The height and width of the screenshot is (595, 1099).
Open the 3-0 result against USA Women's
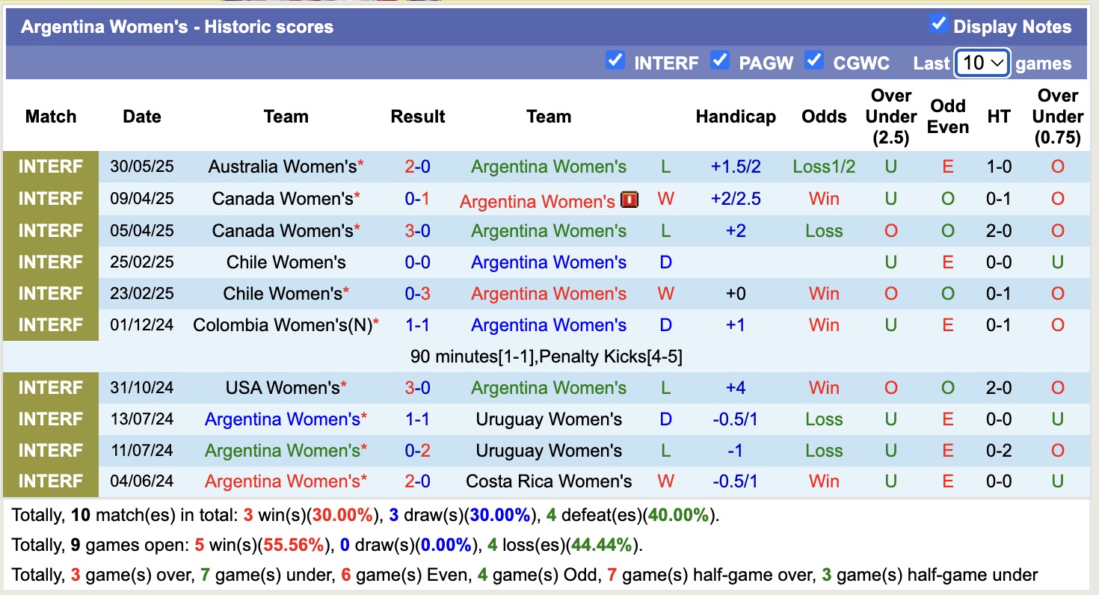click(x=418, y=388)
